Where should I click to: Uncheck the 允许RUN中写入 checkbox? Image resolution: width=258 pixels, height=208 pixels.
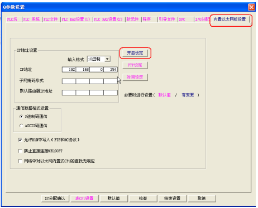20,140
